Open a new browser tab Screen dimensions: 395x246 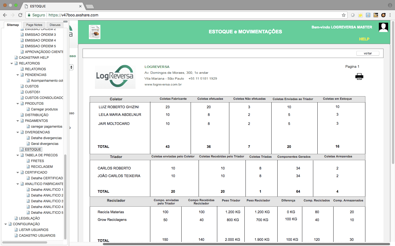tap(90, 6)
